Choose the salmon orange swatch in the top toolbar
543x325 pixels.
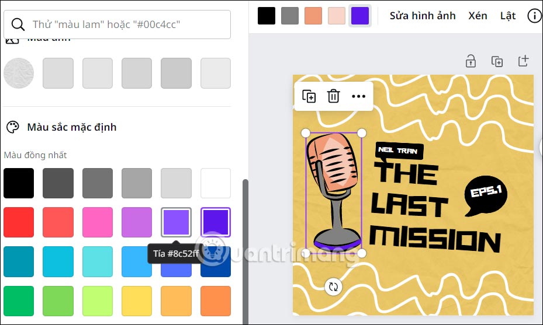(313, 16)
